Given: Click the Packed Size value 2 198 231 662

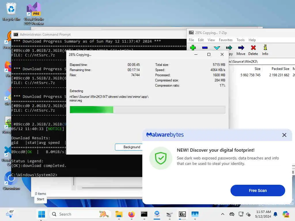Looking at the screenshot, I should click(279, 75).
